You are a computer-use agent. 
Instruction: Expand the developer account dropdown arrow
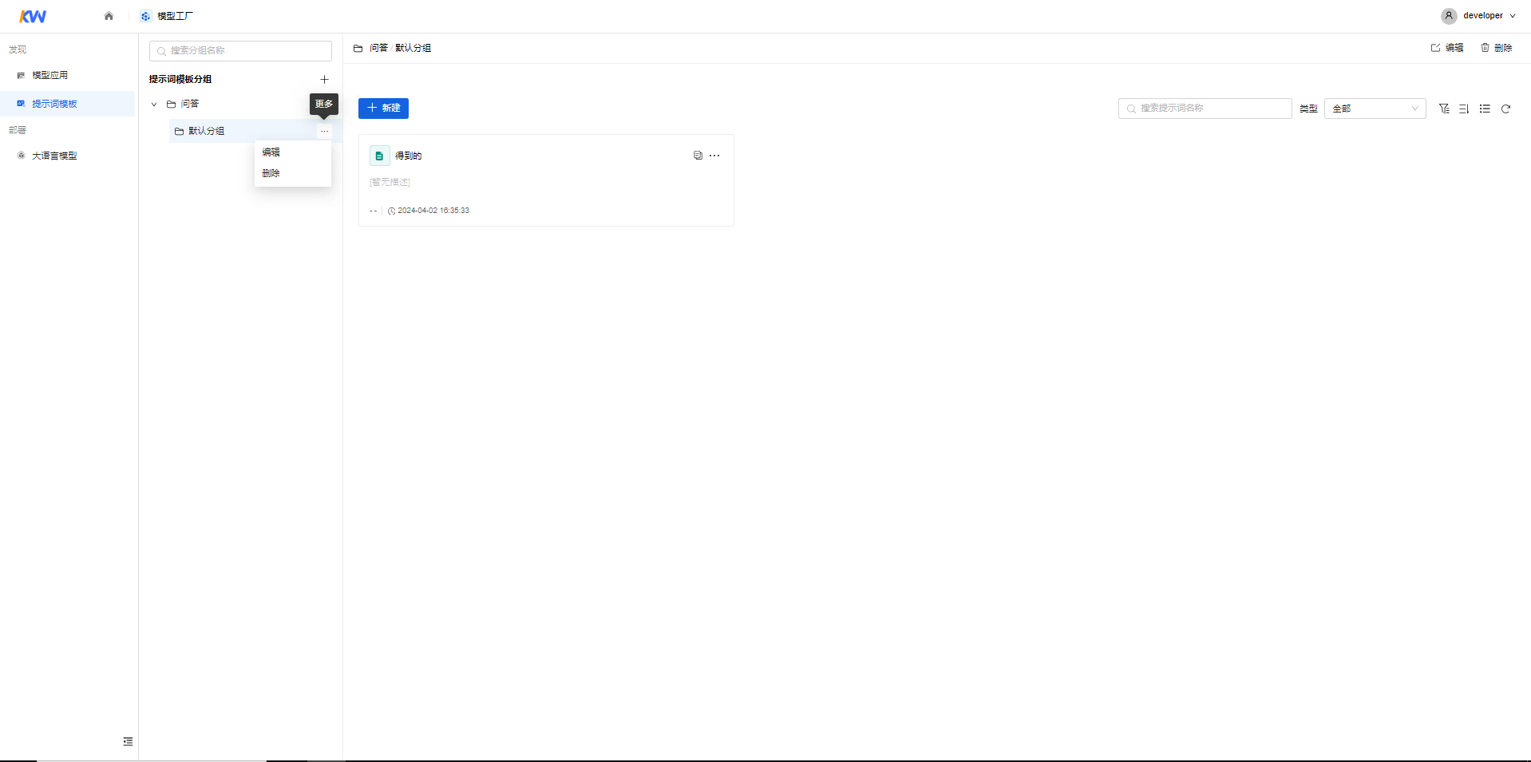click(1512, 16)
